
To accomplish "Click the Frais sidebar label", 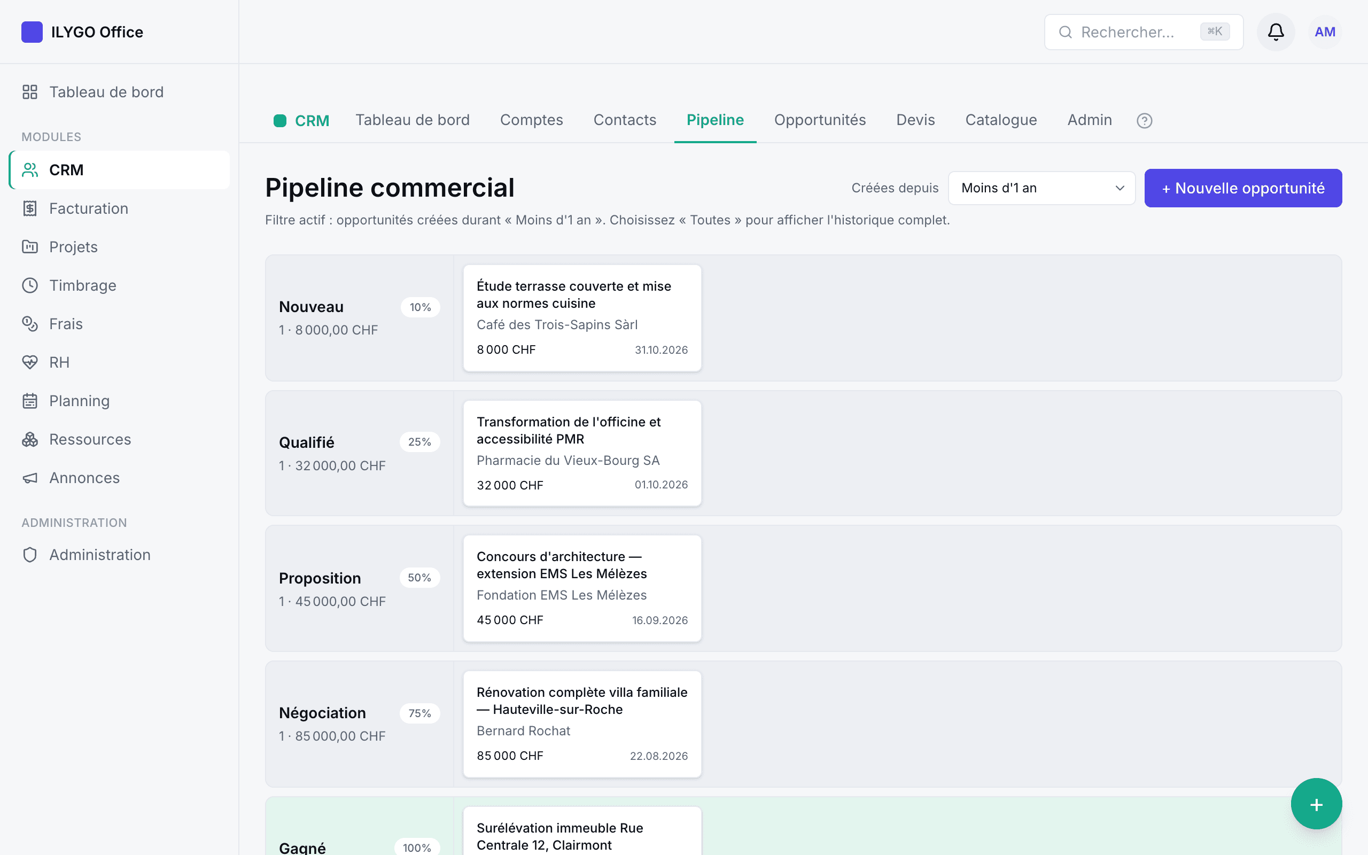I will point(66,323).
